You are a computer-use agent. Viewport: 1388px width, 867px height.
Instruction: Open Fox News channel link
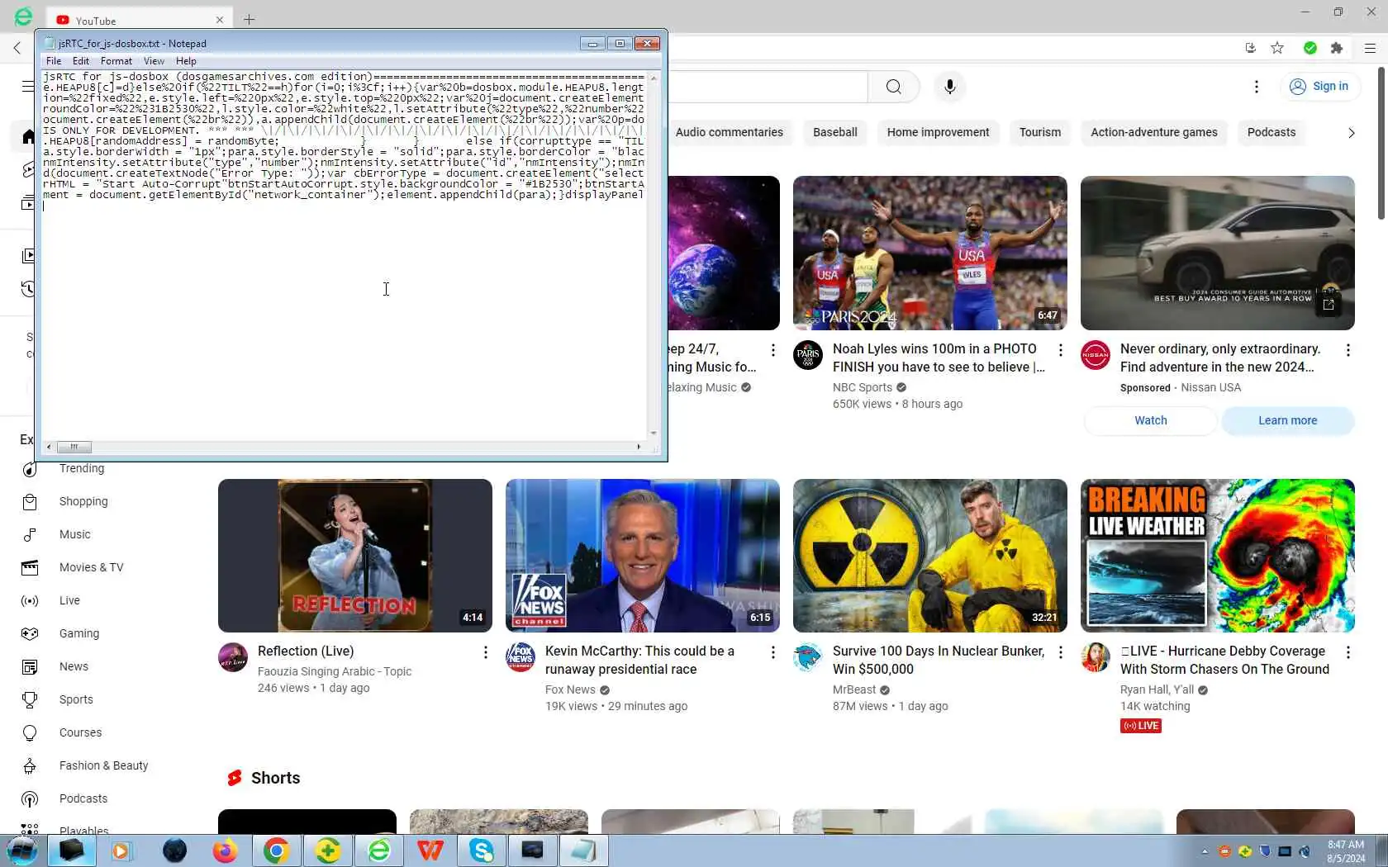[x=570, y=689]
